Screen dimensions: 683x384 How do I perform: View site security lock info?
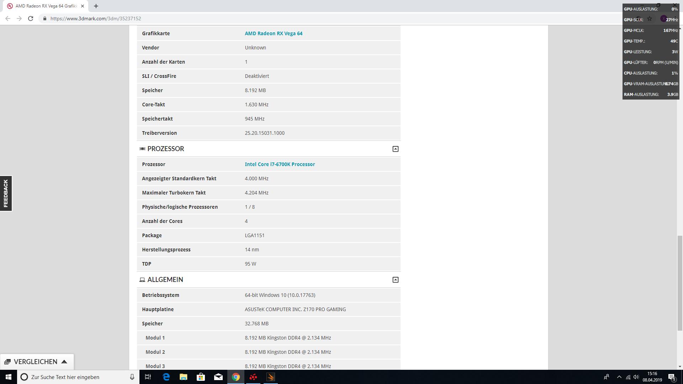coord(44,18)
